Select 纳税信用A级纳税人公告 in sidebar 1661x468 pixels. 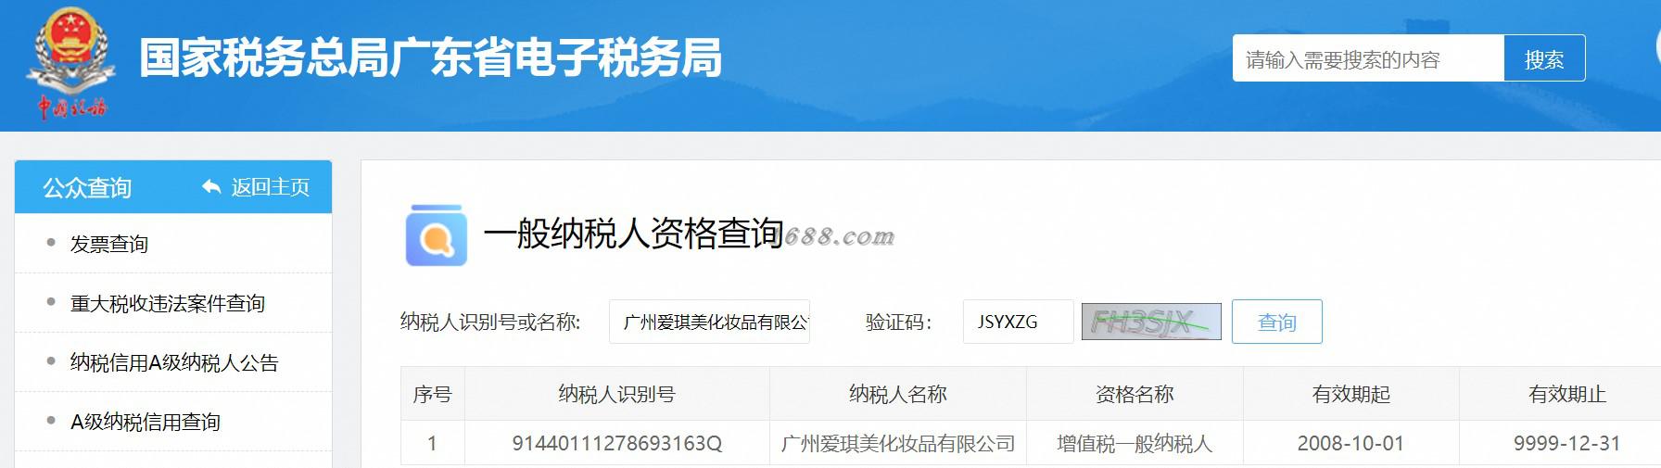tap(173, 362)
